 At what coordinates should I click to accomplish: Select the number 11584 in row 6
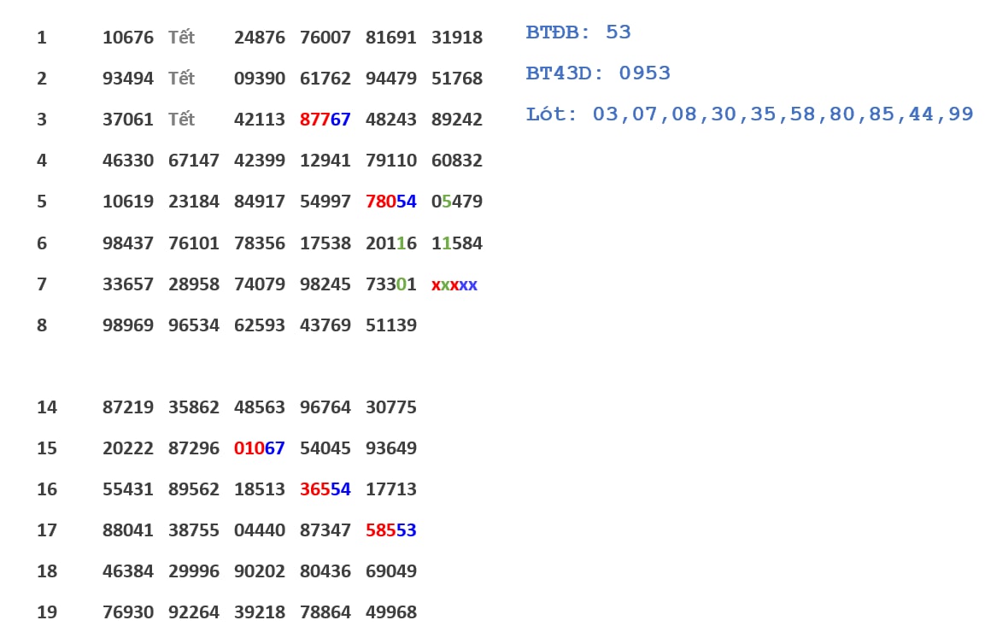[x=457, y=243]
